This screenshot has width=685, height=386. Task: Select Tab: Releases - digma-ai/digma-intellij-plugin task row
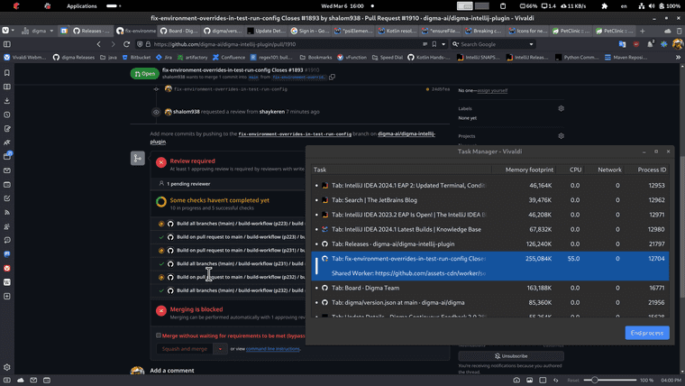click(x=490, y=244)
